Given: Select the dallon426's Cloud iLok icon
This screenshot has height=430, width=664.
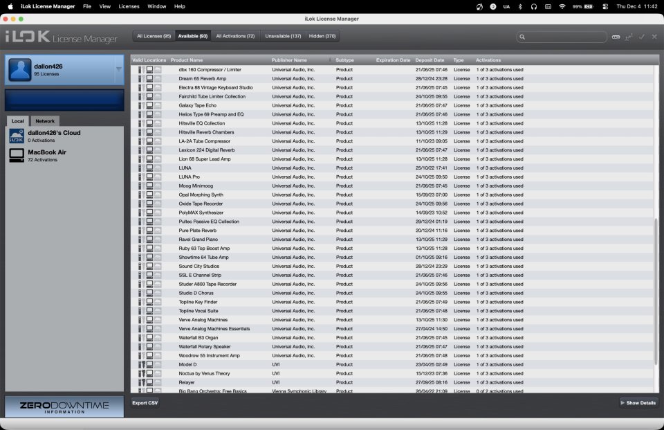Looking at the screenshot, I should tap(17, 136).
